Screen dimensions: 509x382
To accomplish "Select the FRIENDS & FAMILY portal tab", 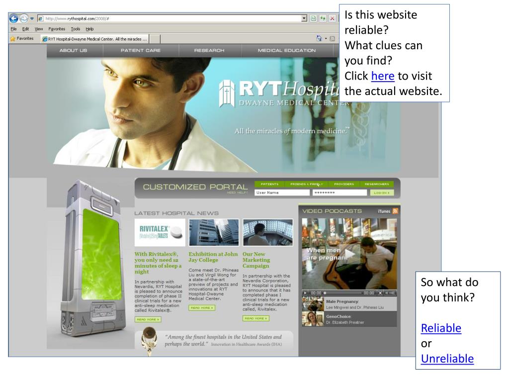I will tap(306, 184).
